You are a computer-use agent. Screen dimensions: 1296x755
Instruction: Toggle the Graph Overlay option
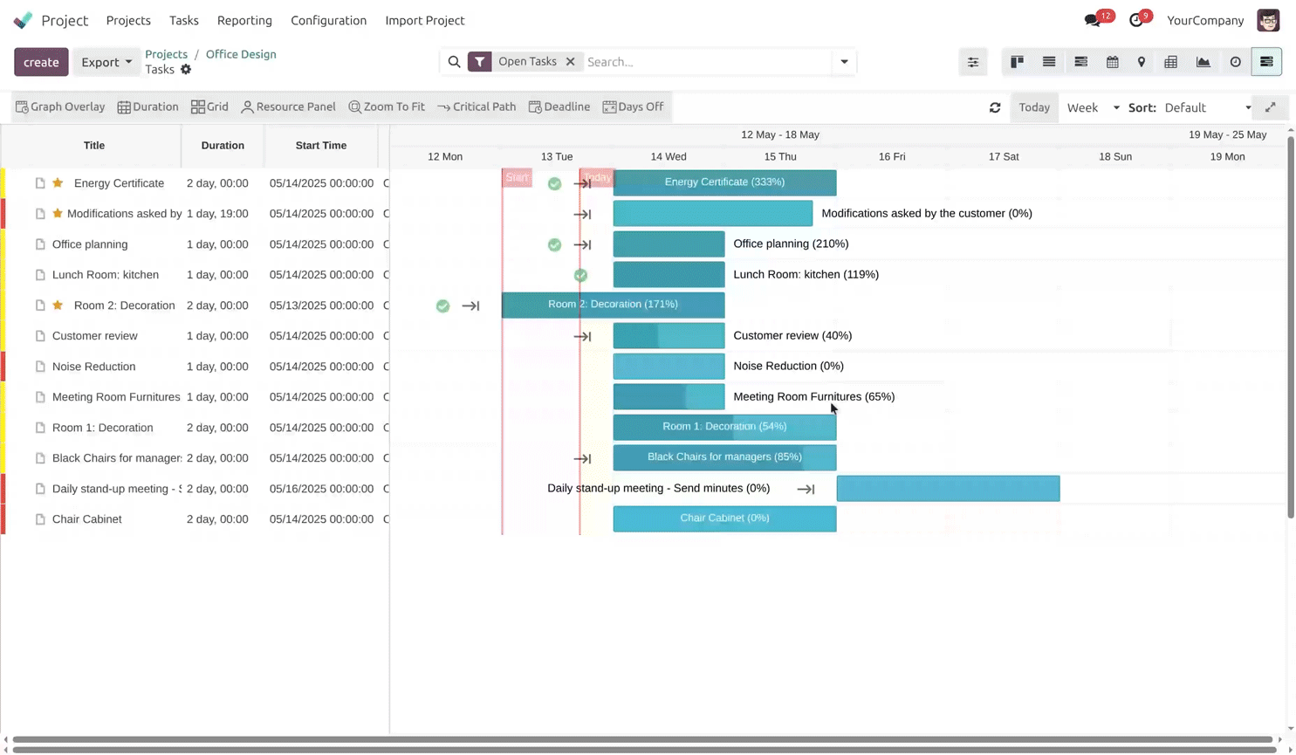[60, 106]
